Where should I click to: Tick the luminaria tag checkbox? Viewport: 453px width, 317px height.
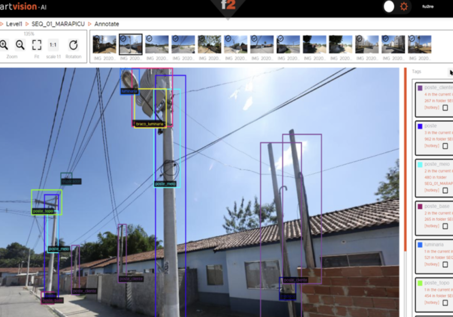coord(445,264)
